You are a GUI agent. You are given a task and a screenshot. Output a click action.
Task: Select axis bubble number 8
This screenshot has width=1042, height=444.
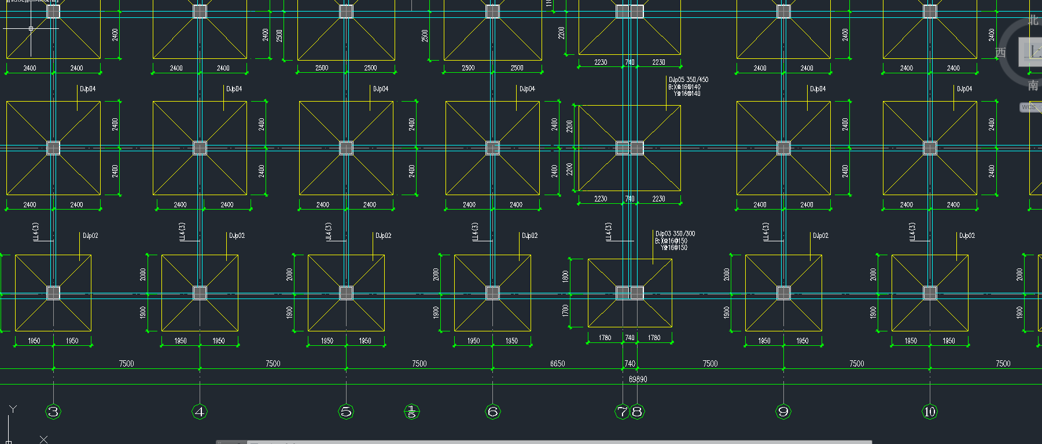pos(637,412)
